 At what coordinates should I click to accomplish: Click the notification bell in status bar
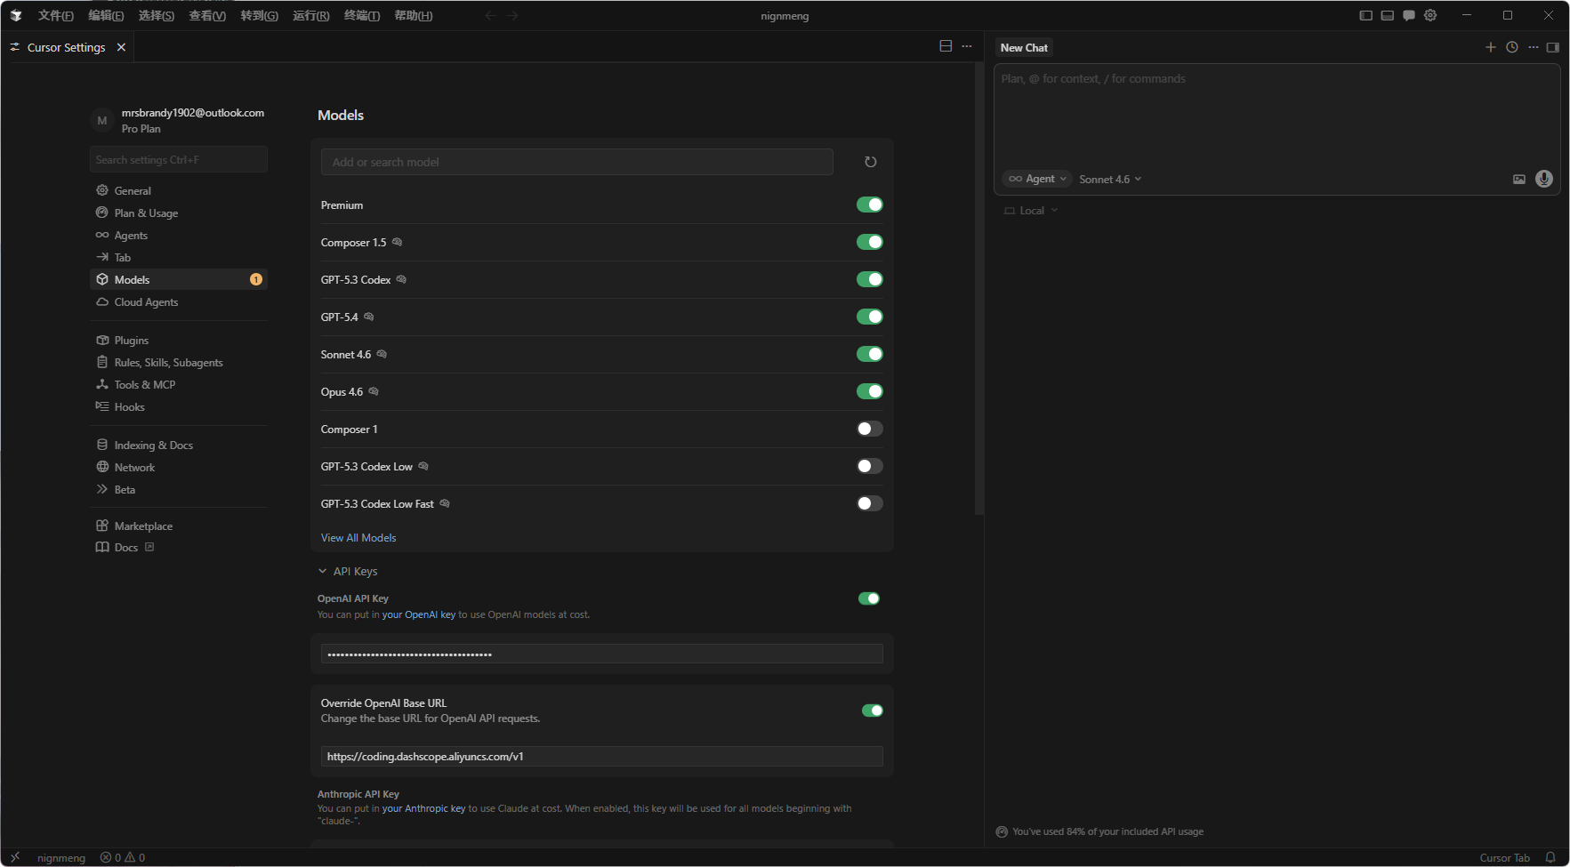pyautogui.click(x=1550, y=857)
